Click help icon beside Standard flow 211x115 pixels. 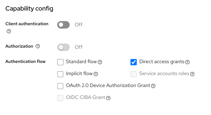click(x=100, y=62)
